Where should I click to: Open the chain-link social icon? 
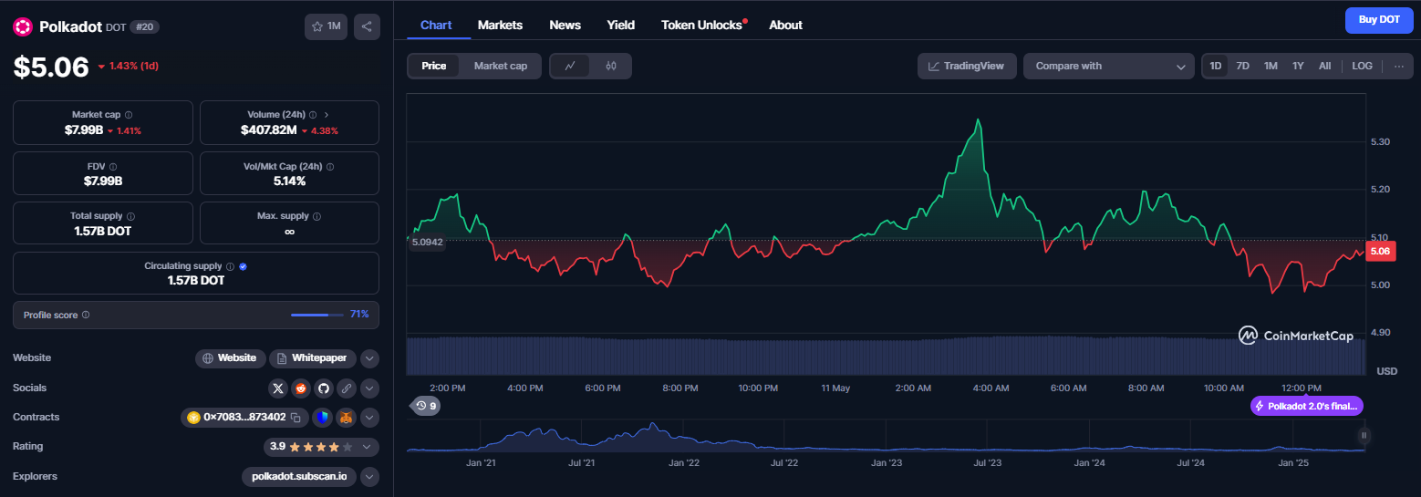[x=346, y=388]
